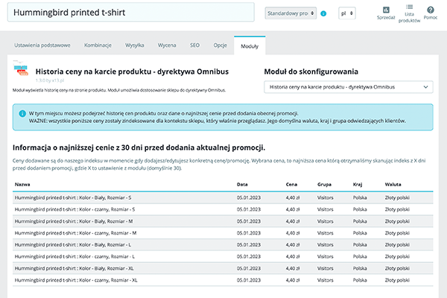Select row Kolor - Biały, Rozmiar - S
Image resolution: width=447 pixels, height=298 pixels.
pos(223,197)
